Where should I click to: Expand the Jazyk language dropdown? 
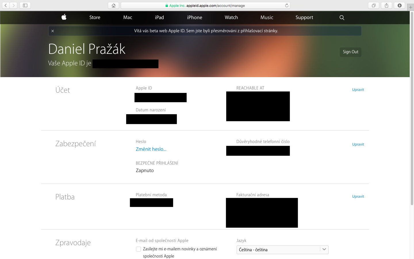tap(282, 250)
